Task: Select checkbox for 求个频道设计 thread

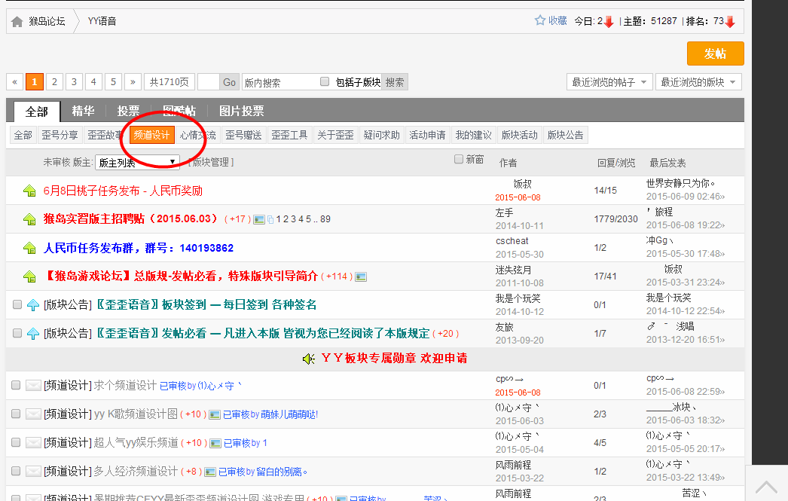Action: coord(16,385)
